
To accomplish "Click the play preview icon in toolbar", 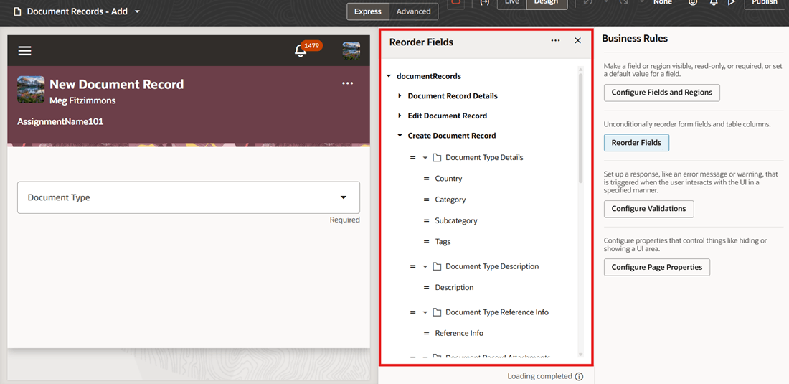I will [732, 3].
